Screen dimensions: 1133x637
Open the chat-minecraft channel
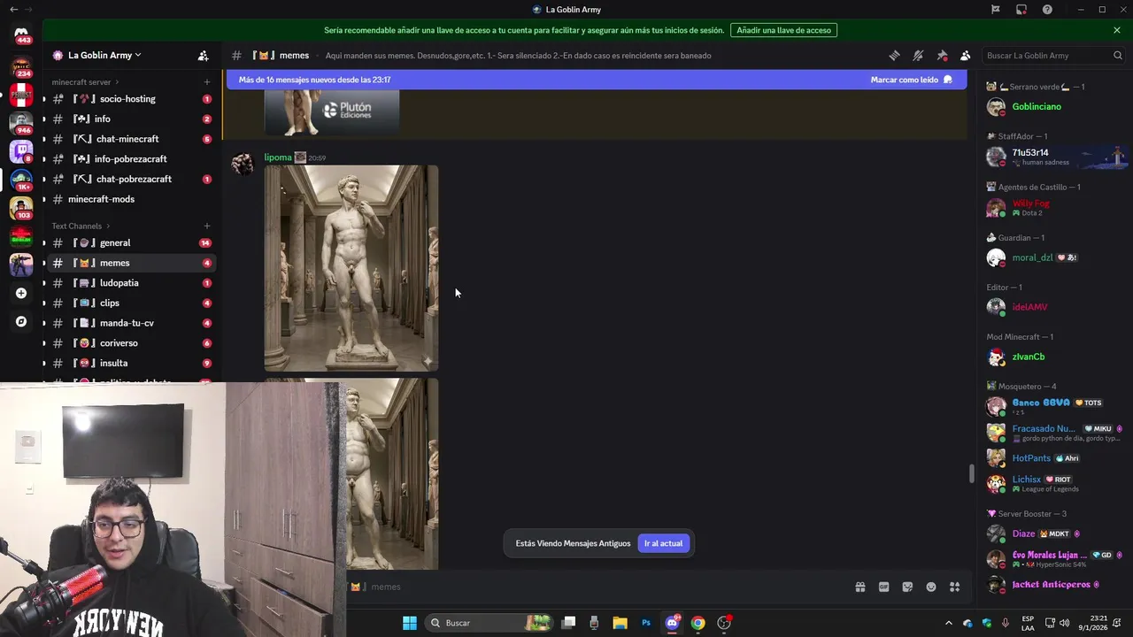pos(131,139)
